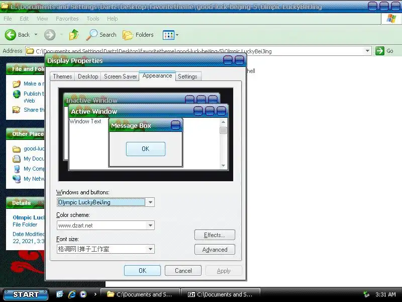Image resolution: width=402 pixels, height=302 pixels.
Task: Expand the address bar dropdown arrow
Action: click(367, 51)
